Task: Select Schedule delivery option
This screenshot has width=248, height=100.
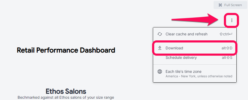Action: pyautogui.click(x=195, y=58)
